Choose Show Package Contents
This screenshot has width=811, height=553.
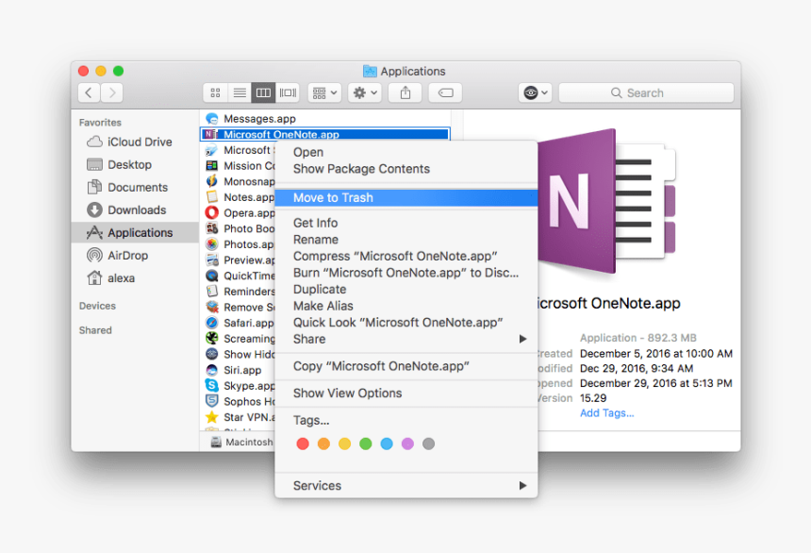[406, 169]
